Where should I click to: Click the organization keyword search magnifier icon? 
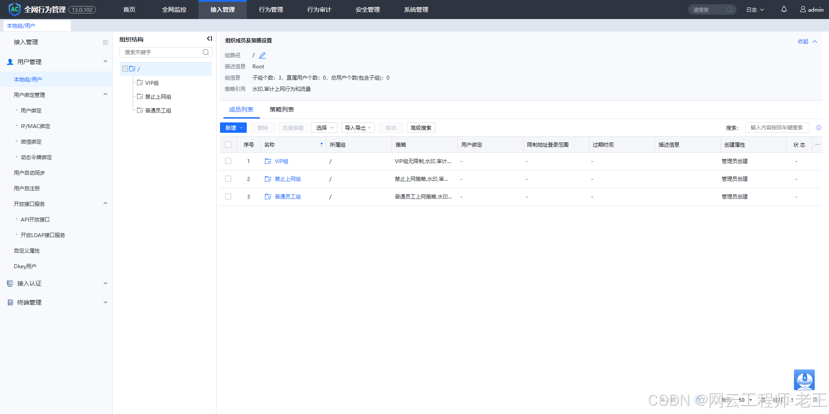[x=206, y=52]
